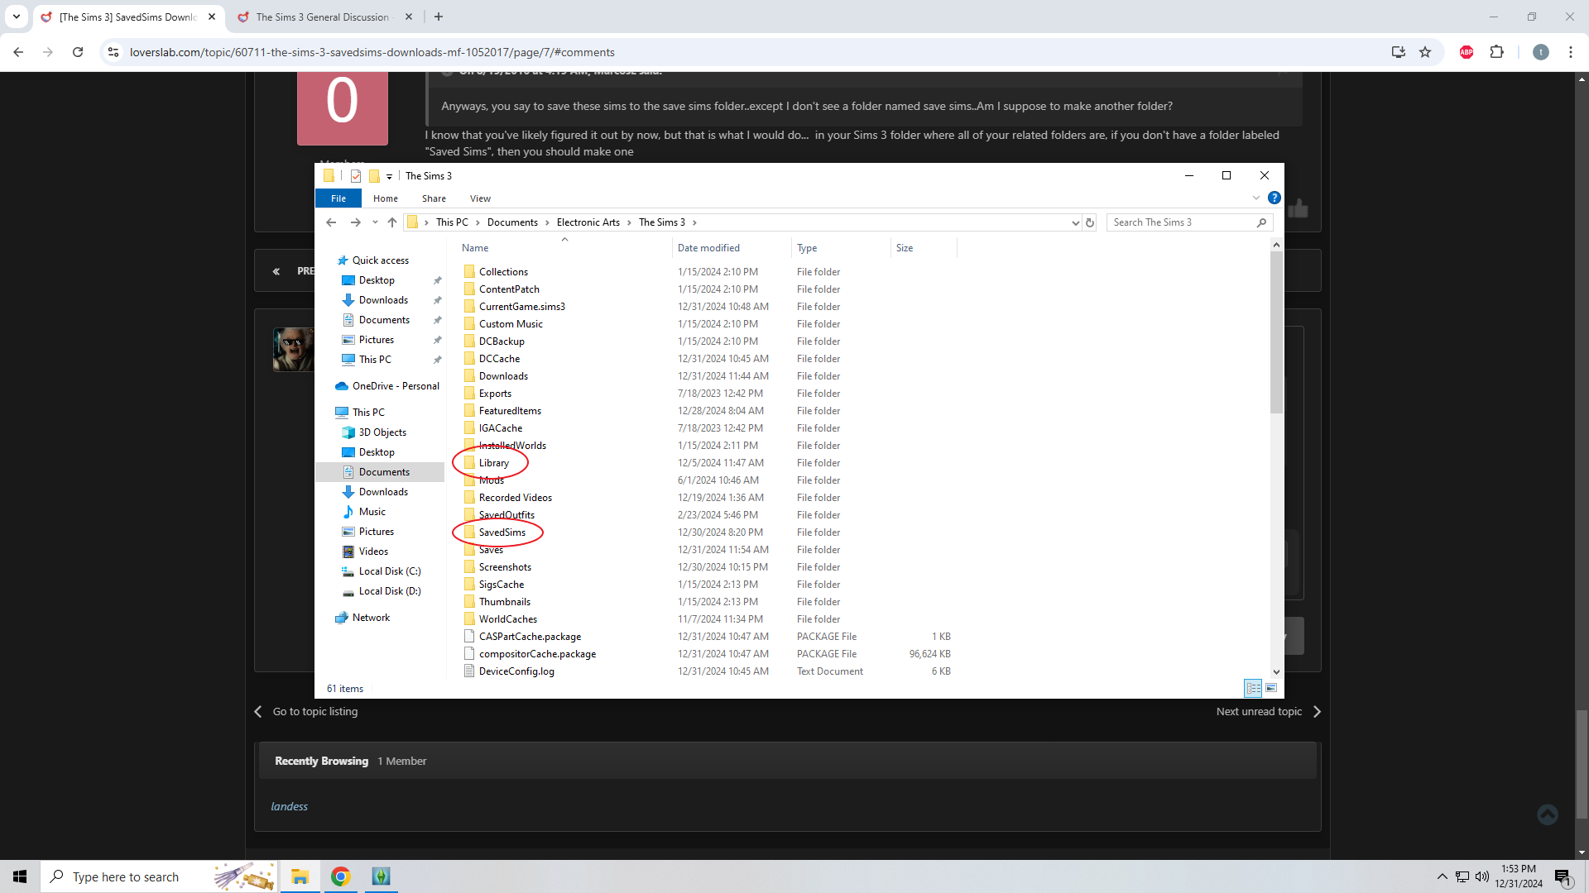Select the Library folder
Image resolution: width=1589 pixels, height=893 pixels.
pyautogui.click(x=493, y=463)
